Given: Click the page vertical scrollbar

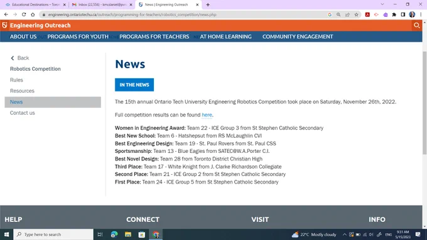Looking at the screenshot, I should click(424, 103).
